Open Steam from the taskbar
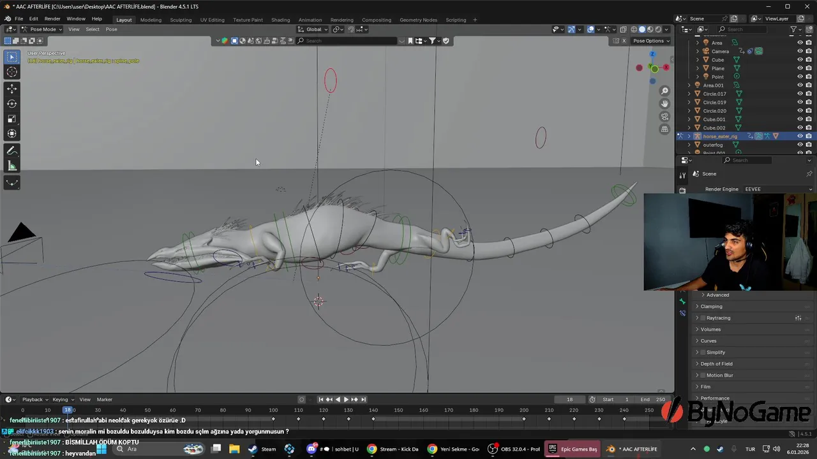817x459 pixels. click(x=262, y=449)
